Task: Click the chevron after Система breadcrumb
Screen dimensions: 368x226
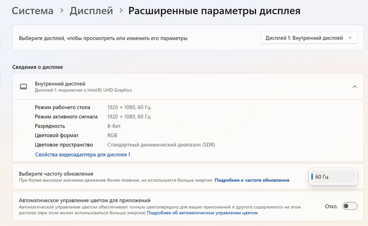Action: [x=62, y=11]
